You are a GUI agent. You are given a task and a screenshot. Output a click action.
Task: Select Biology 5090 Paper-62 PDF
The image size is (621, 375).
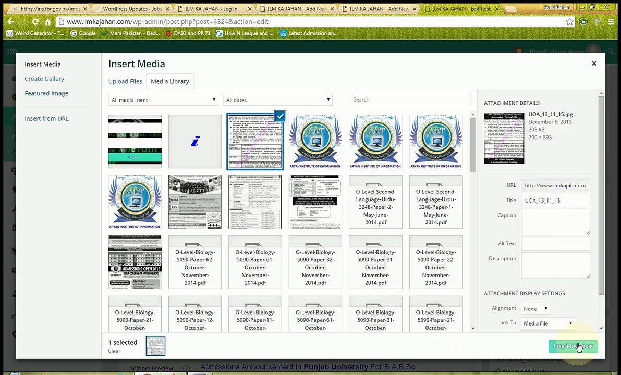(195, 262)
